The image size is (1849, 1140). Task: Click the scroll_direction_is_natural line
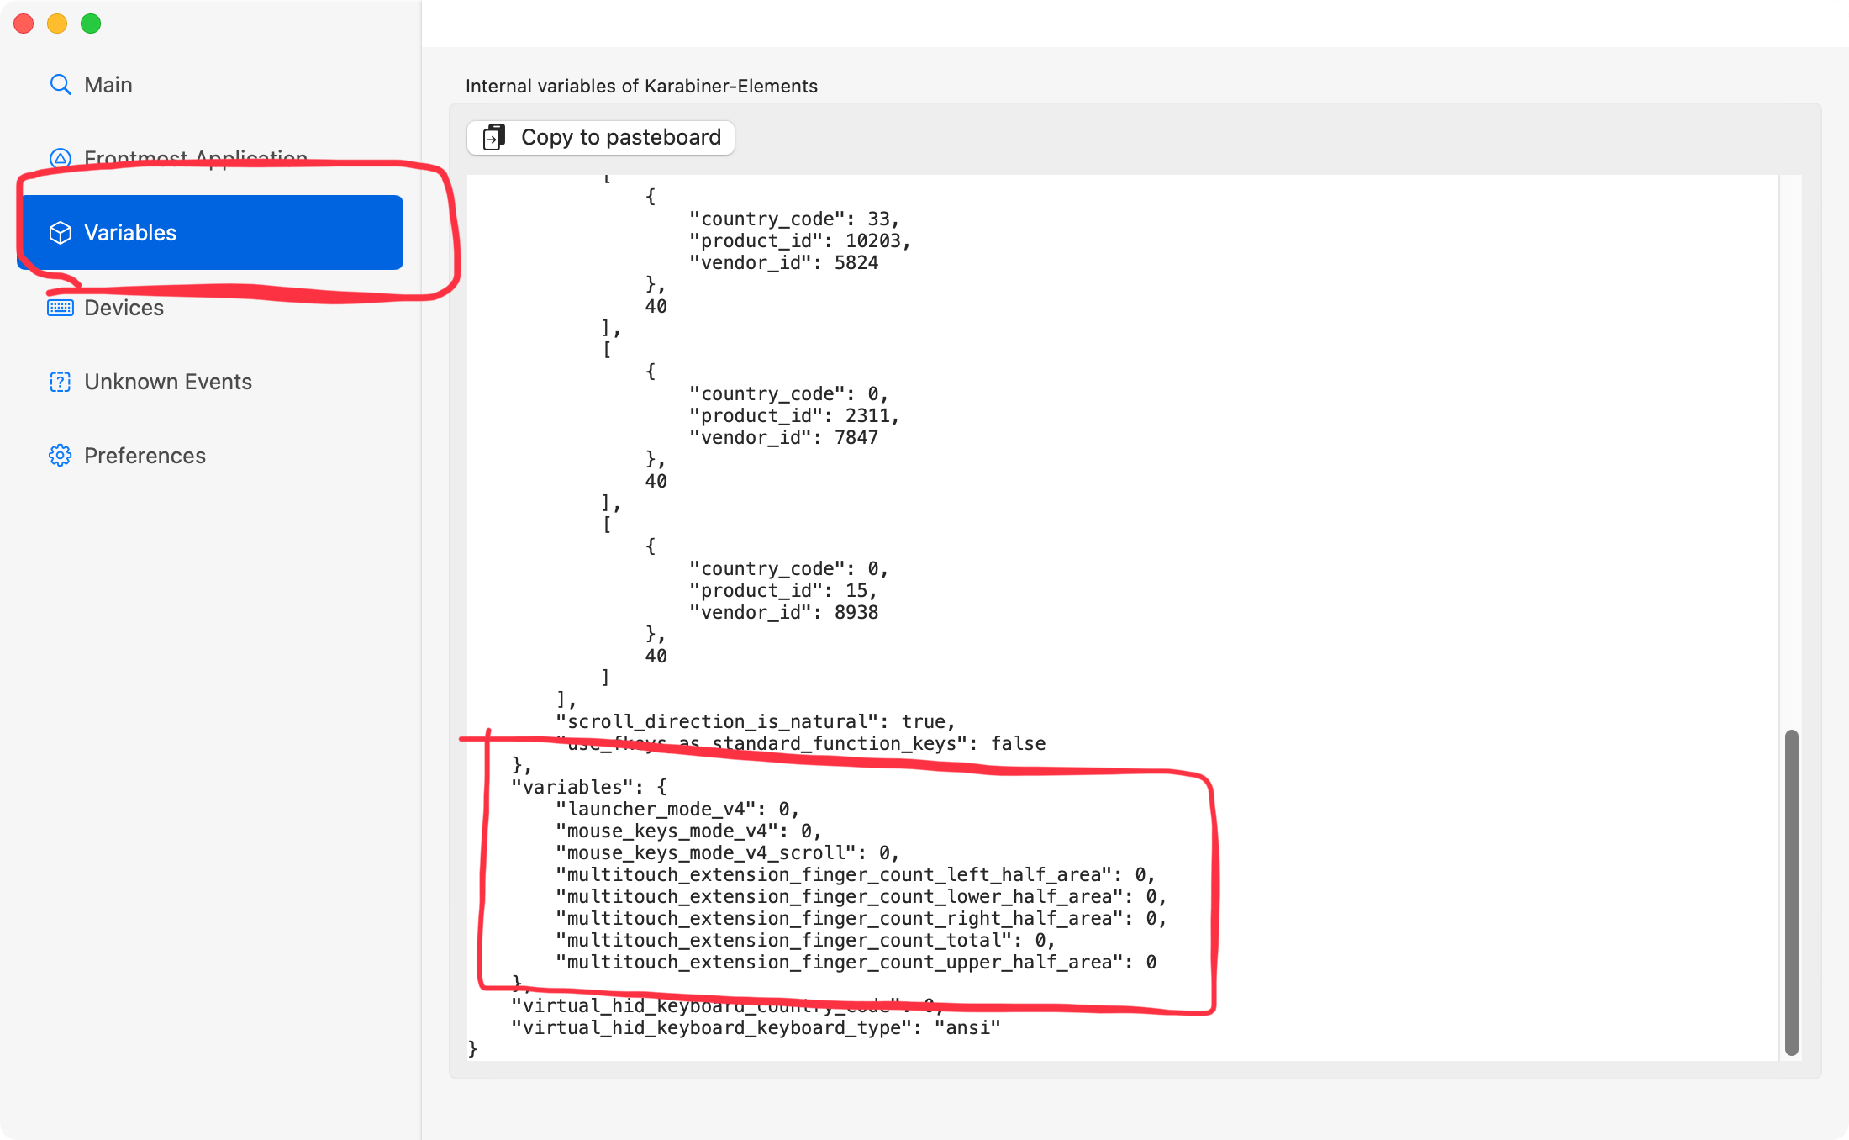pyautogui.click(x=756, y=721)
